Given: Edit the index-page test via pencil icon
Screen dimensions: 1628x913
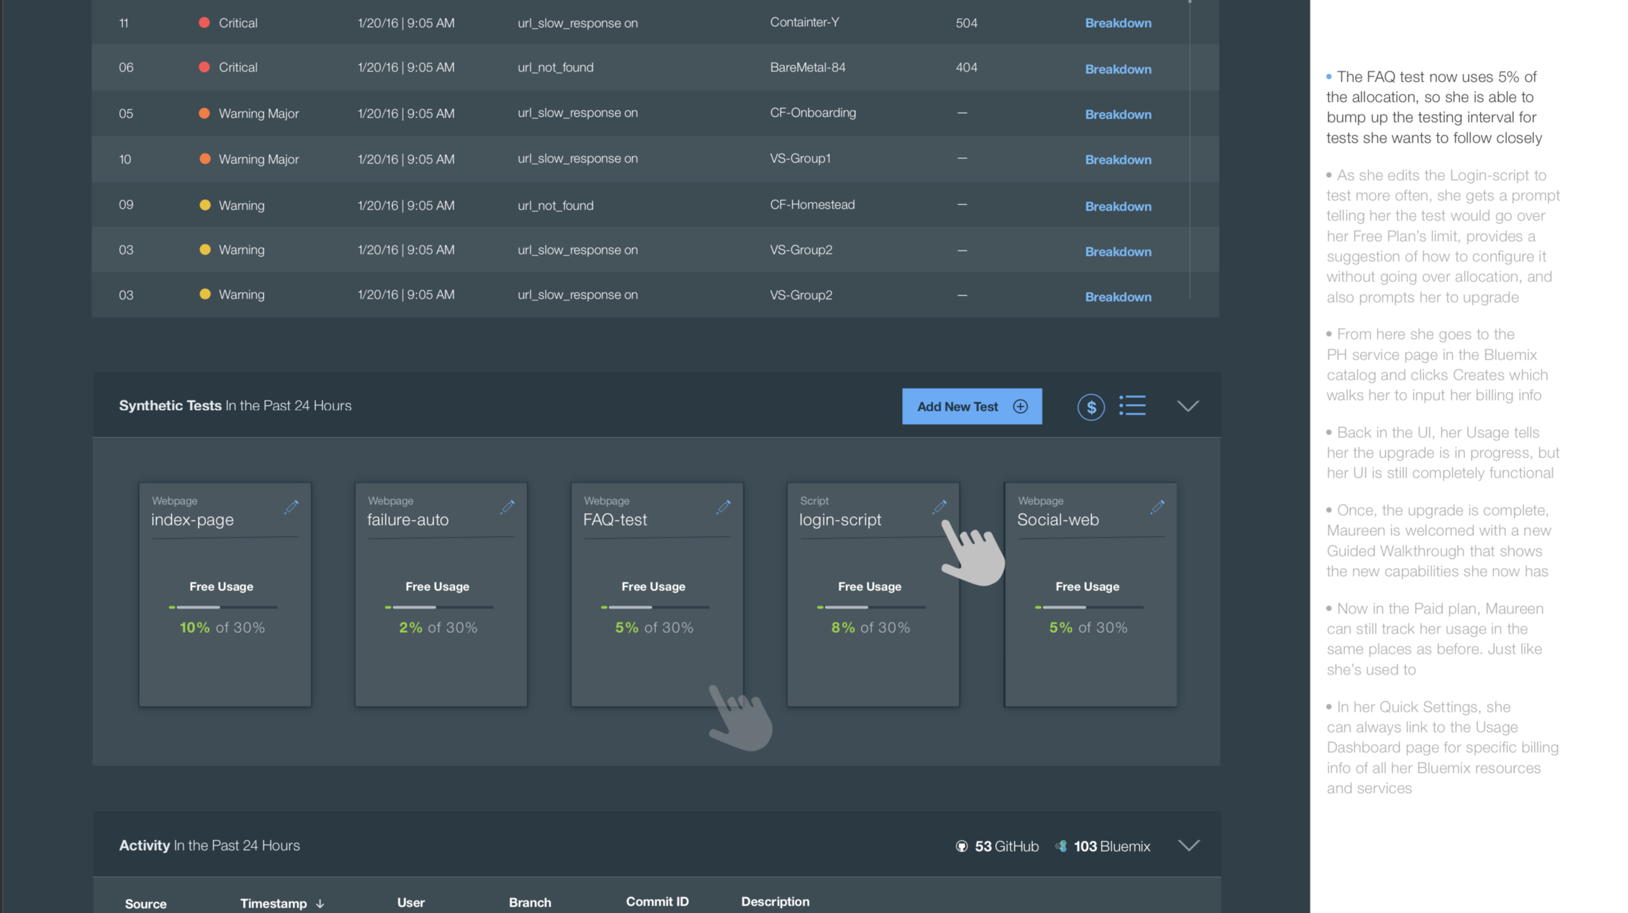Looking at the screenshot, I should tap(291, 507).
